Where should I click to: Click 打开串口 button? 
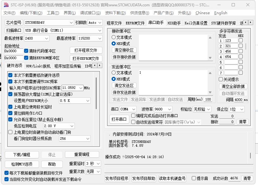click(x=119, y=119)
